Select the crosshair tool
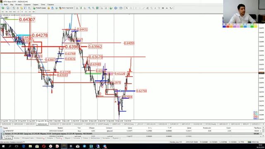Image resolution: width=265 pixels, height=149 pixels. tap(131, 8)
